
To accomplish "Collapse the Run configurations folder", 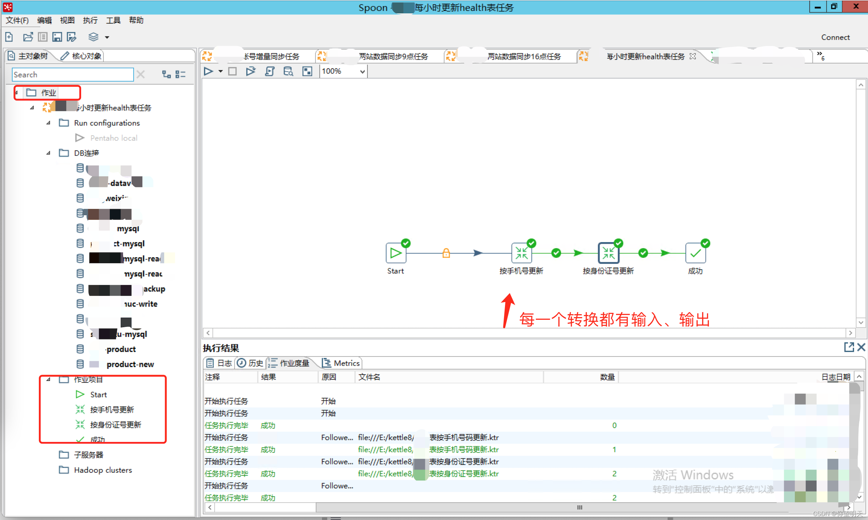I will [48, 123].
